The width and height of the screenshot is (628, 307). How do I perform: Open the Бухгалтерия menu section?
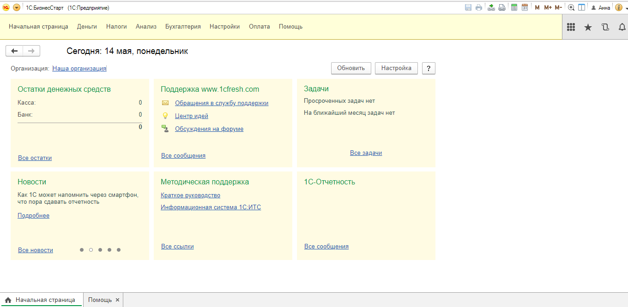point(183,27)
